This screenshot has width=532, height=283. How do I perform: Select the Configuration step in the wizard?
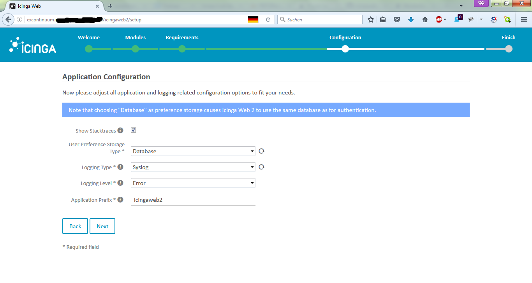click(345, 38)
